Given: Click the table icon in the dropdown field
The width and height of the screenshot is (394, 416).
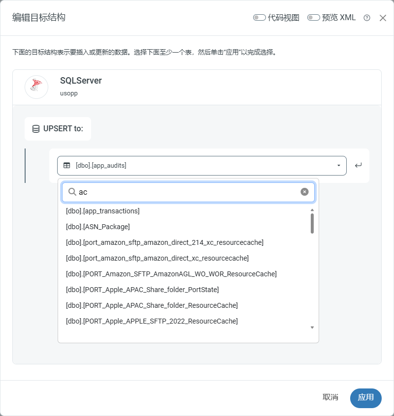Looking at the screenshot, I should click(67, 166).
